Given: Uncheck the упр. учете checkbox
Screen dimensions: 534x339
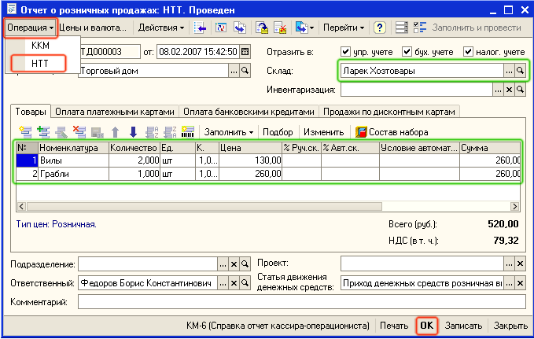Looking at the screenshot, I should tap(345, 51).
